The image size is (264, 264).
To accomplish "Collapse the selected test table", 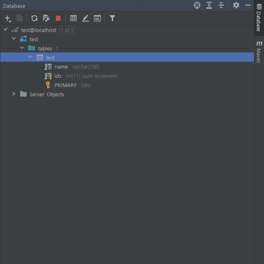I will click(30, 57).
